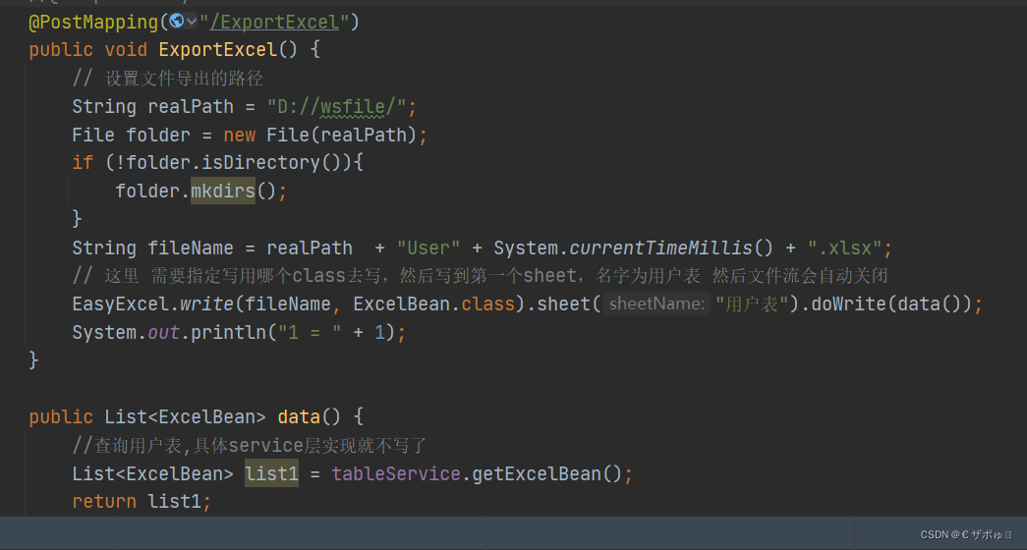The height and width of the screenshot is (550, 1027).
Task: Click the doWrite method call
Action: click(848, 304)
